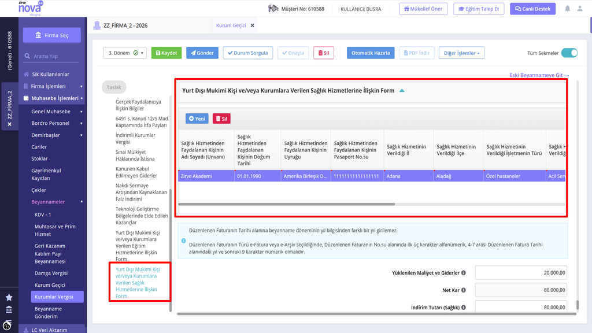Image resolution: width=592 pixels, height=333 pixels.
Task: Click info icon beside Net Kar
Action: 463,290
